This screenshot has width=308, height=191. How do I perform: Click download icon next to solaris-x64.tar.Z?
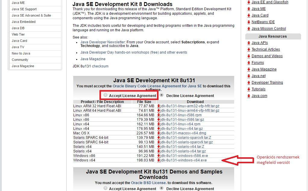[x=159, y=147]
